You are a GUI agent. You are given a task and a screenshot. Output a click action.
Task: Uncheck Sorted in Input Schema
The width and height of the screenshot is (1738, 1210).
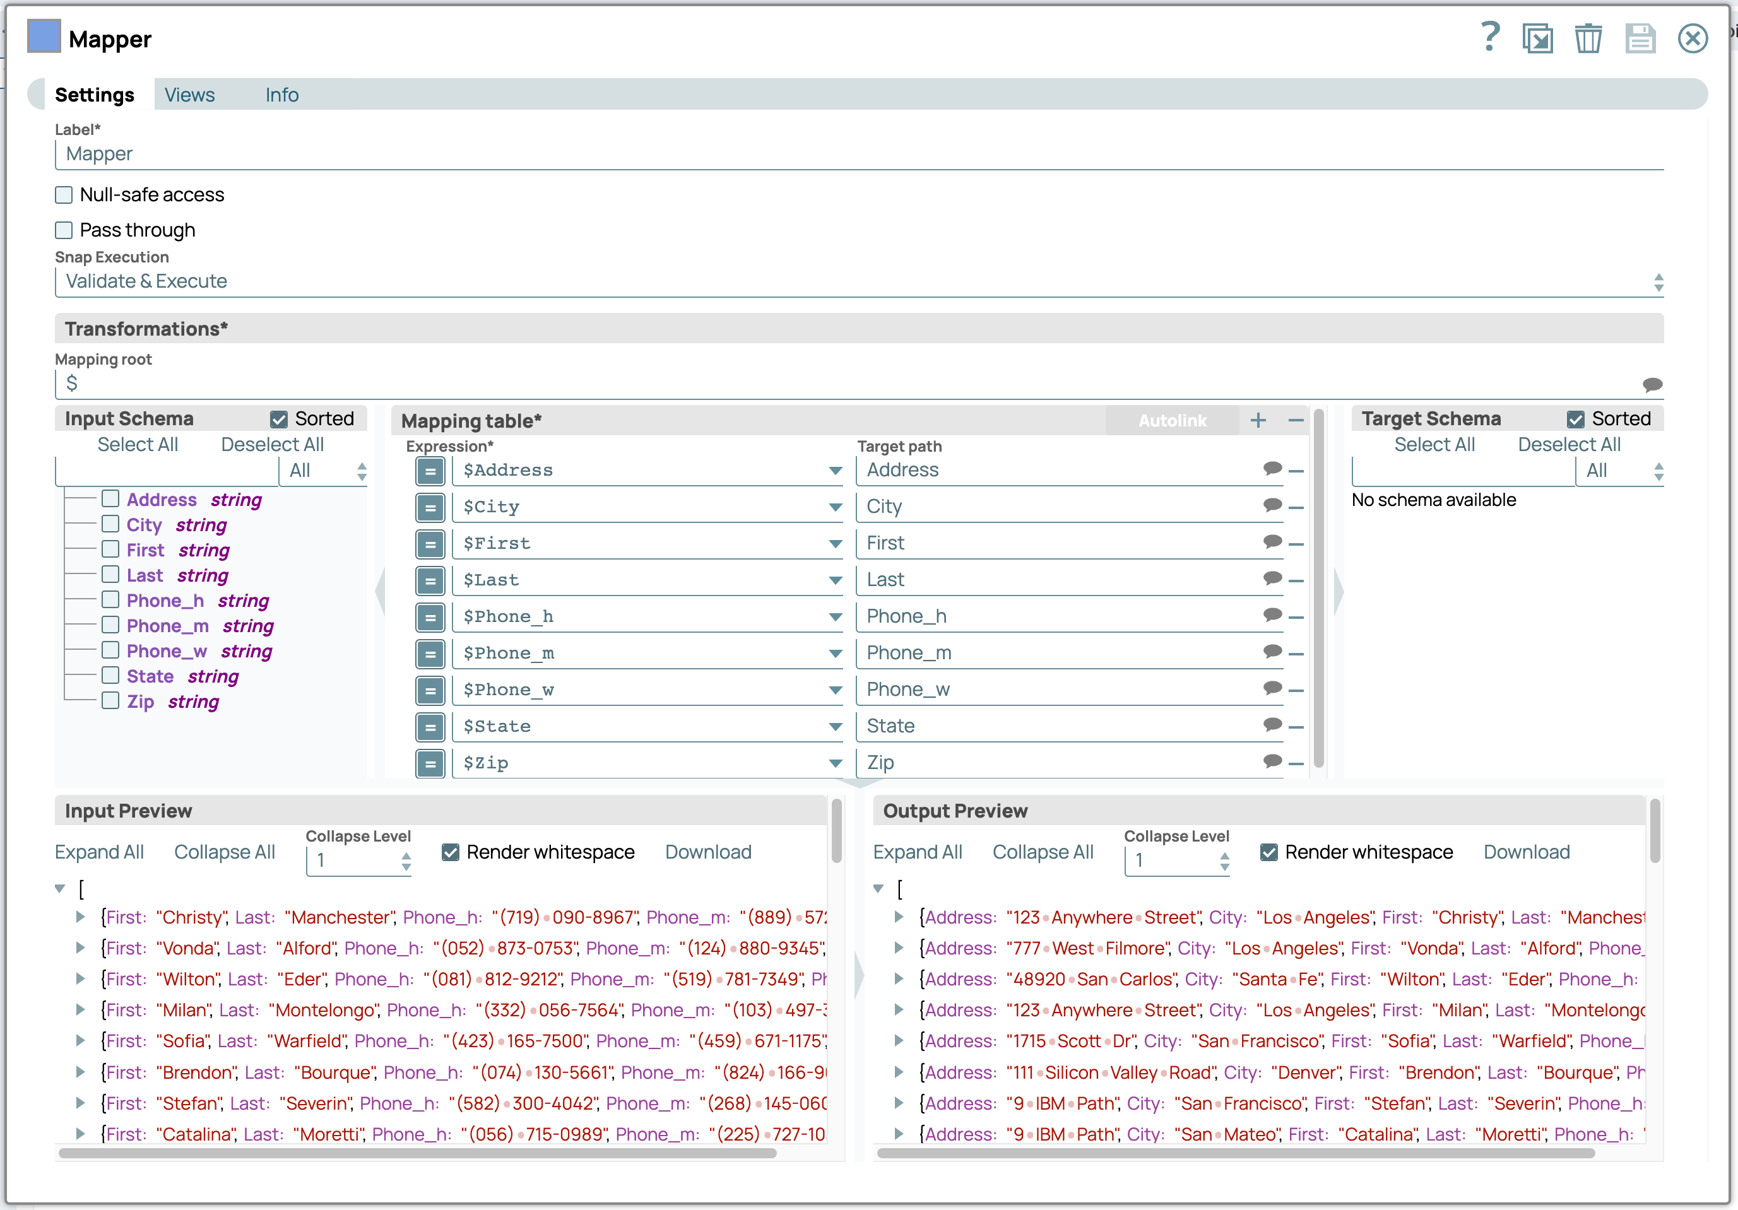[278, 420]
